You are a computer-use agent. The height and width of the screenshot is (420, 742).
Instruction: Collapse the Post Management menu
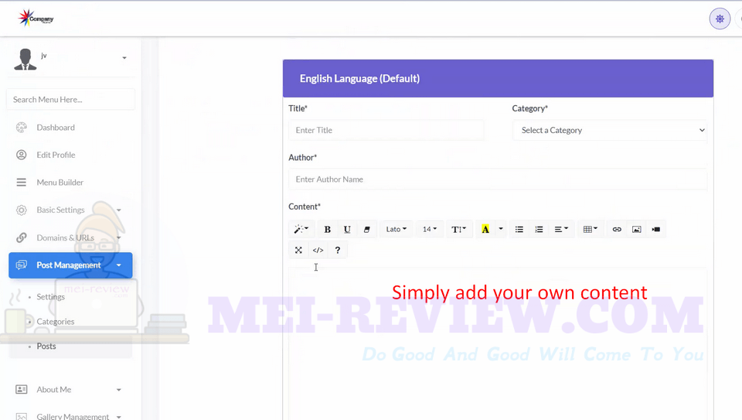[x=70, y=265]
